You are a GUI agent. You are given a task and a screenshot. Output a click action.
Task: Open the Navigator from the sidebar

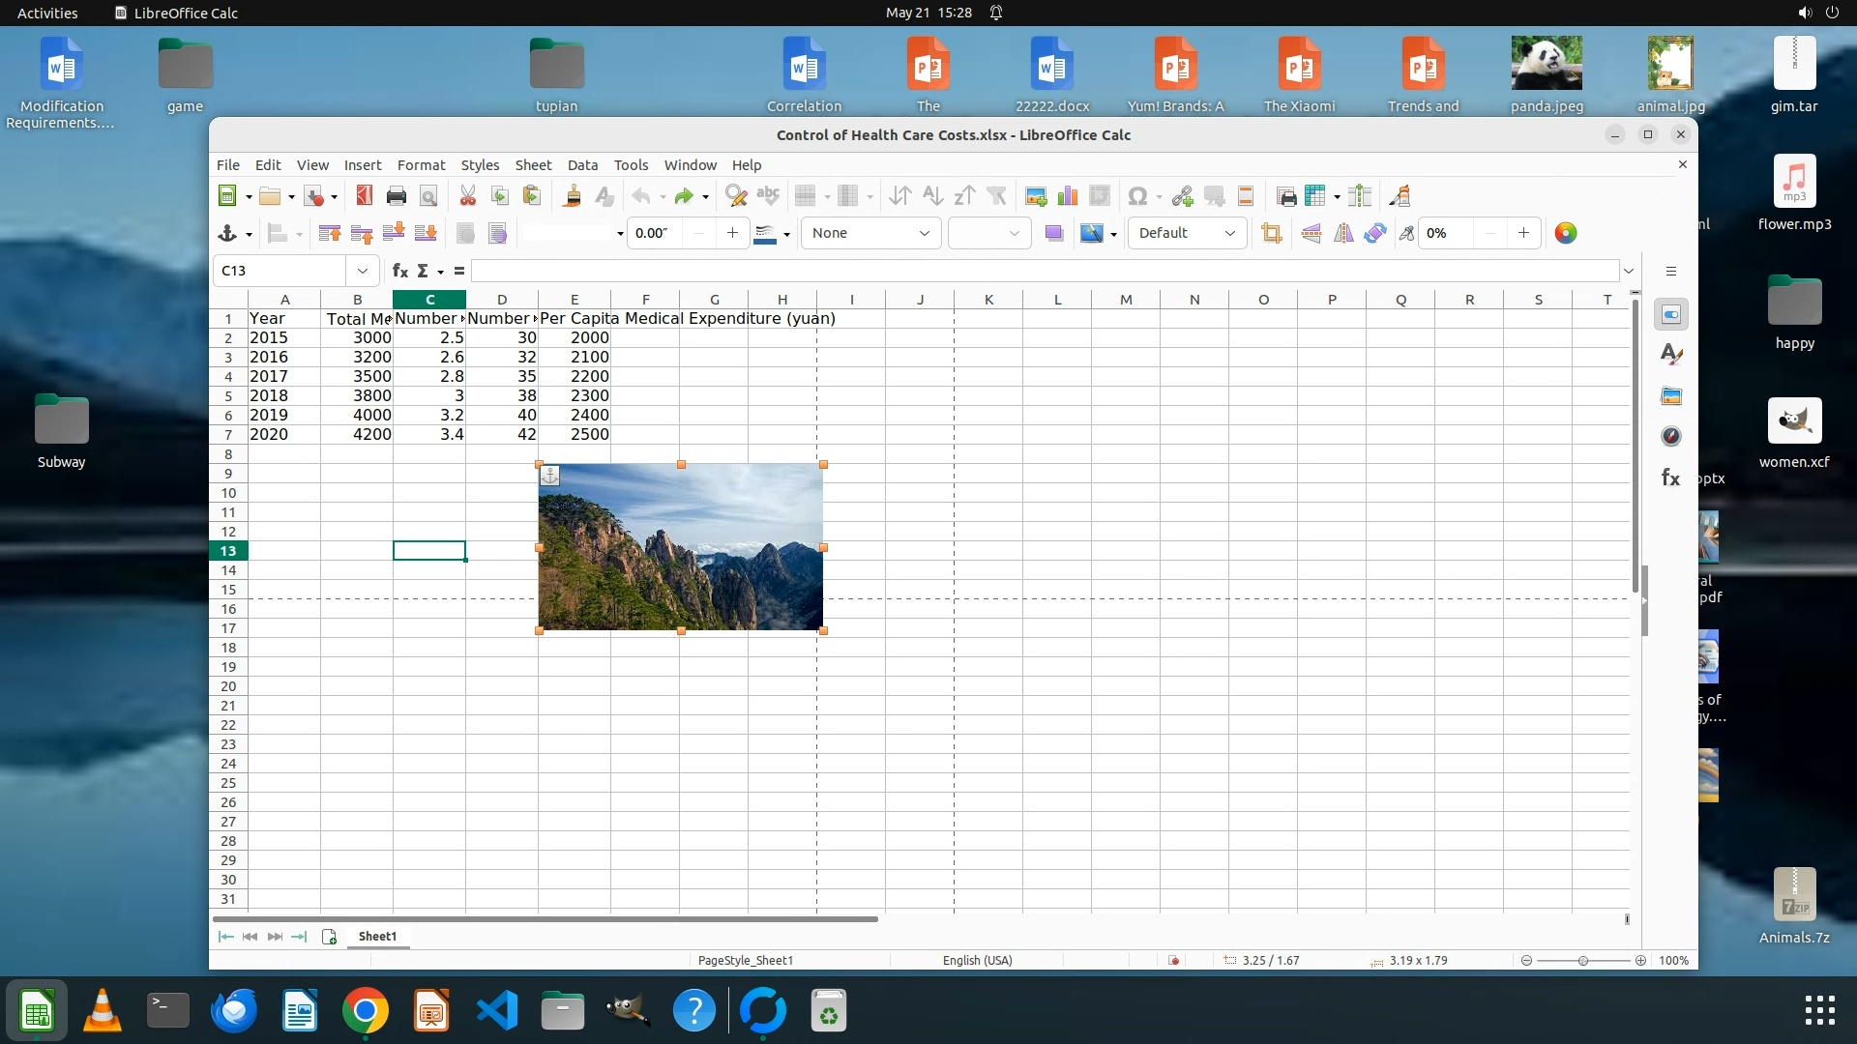click(x=1671, y=437)
